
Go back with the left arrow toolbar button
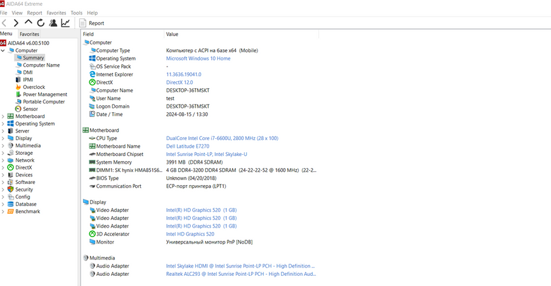[x=4, y=23]
